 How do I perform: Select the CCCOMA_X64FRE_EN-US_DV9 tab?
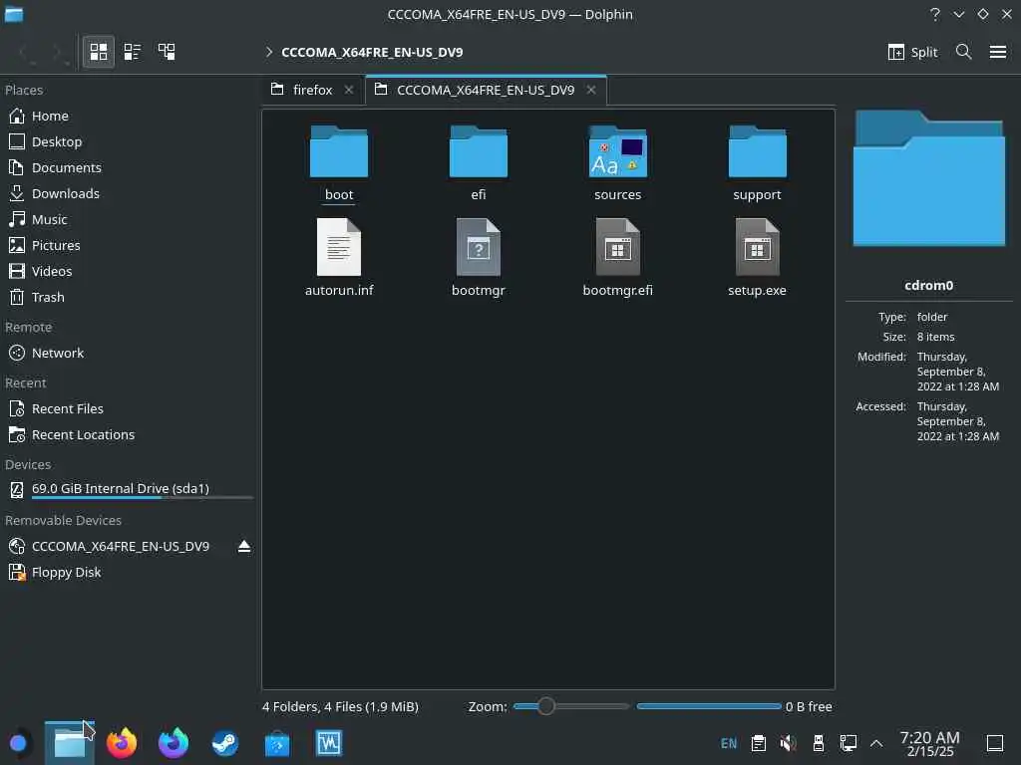tap(486, 90)
